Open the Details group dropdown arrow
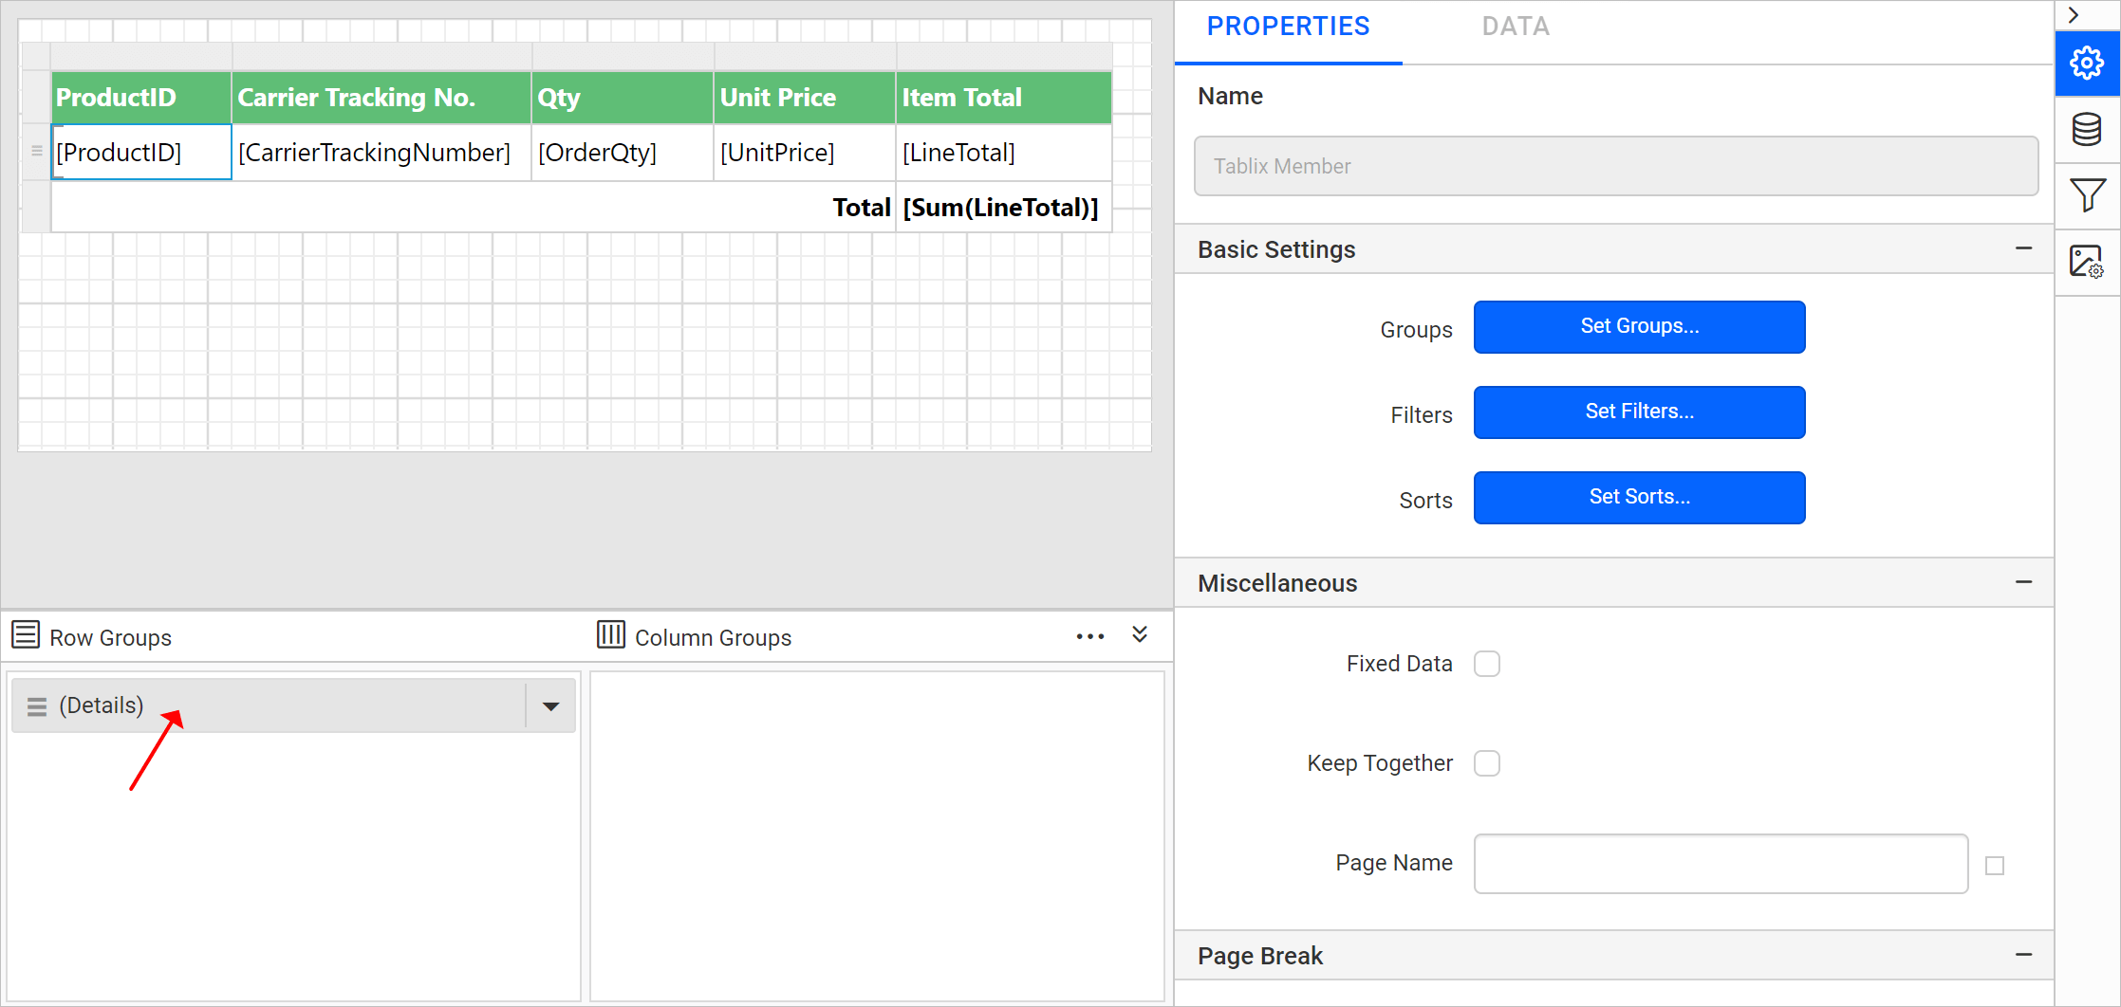 (x=550, y=705)
